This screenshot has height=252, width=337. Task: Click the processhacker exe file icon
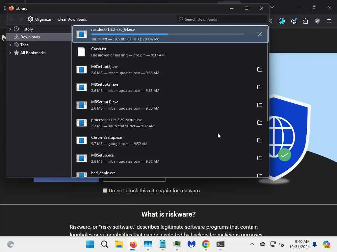click(x=82, y=123)
